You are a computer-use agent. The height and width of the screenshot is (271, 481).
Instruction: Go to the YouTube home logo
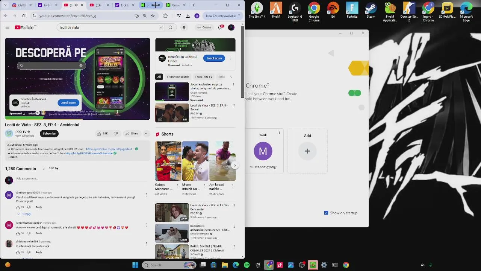coord(25,27)
